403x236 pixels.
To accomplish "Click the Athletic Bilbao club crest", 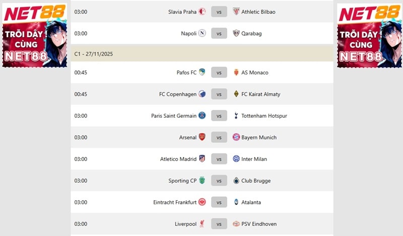I will pyautogui.click(x=236, y=12).
